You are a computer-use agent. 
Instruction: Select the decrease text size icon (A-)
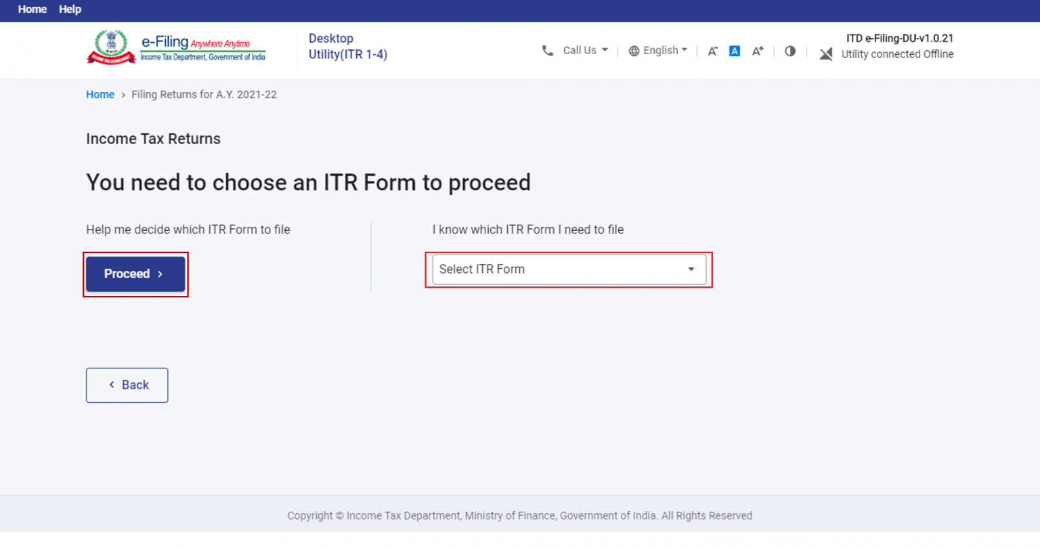712,50
